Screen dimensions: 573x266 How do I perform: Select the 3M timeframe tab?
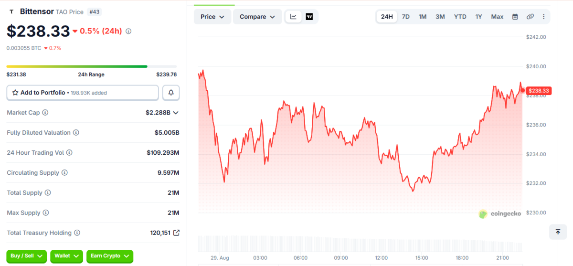point(440,17)
